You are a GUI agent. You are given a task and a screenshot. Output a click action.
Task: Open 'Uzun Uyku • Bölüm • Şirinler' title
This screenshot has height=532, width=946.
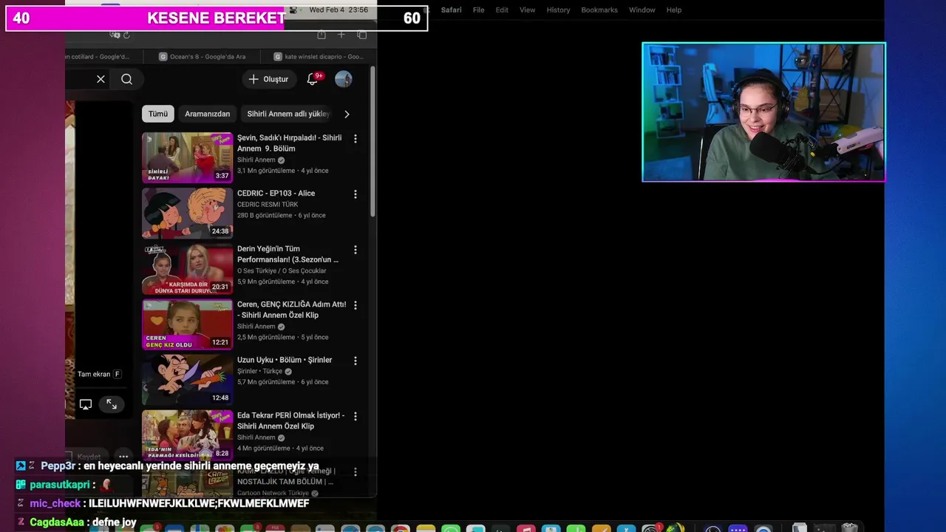[x=285, y=360]
